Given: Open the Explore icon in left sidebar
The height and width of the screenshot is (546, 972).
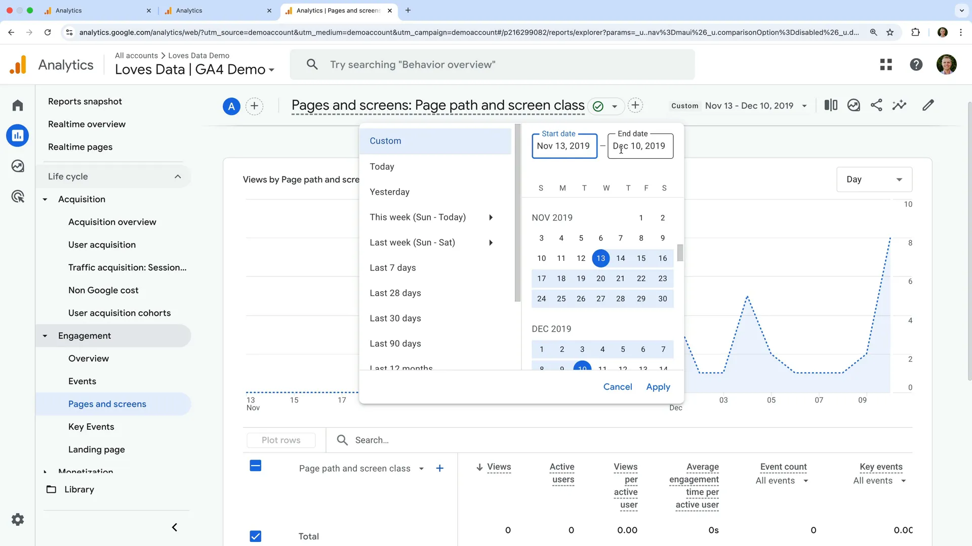Looking at the screenshot, I should (x=18, y=166).
